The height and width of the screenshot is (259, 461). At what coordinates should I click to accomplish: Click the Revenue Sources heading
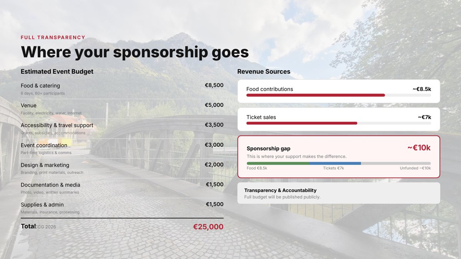[264, 71]
